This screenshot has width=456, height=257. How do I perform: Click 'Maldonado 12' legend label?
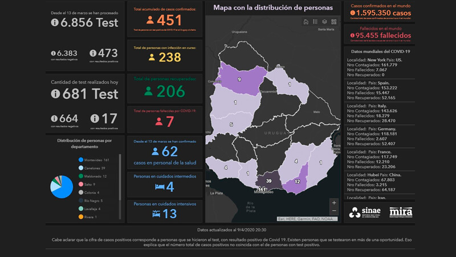tap(95, 176)
